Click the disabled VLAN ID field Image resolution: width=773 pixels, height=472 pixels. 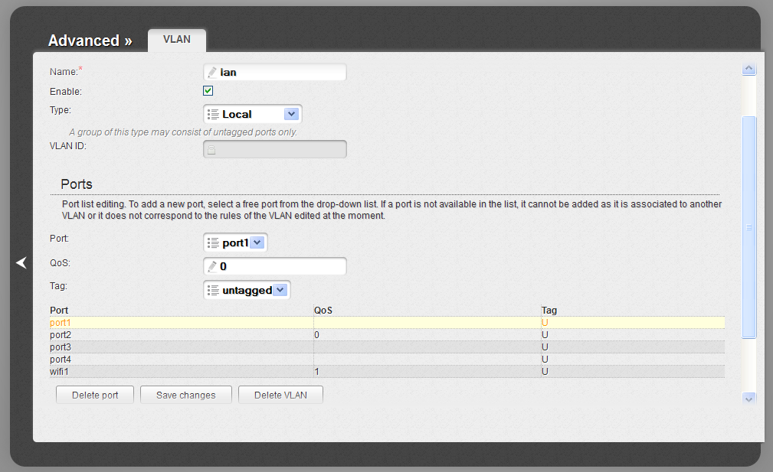(x=274, y=149)
